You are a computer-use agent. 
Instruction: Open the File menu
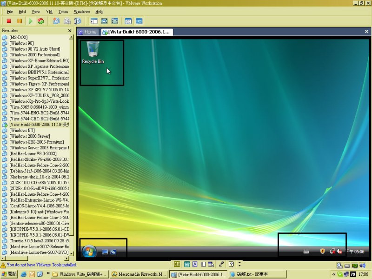[x=10, y=12]
